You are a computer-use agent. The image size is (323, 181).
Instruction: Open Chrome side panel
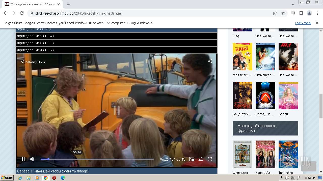point(301,13)
